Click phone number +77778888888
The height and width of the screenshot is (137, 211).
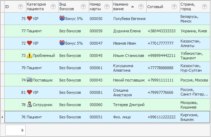point(160,68)
